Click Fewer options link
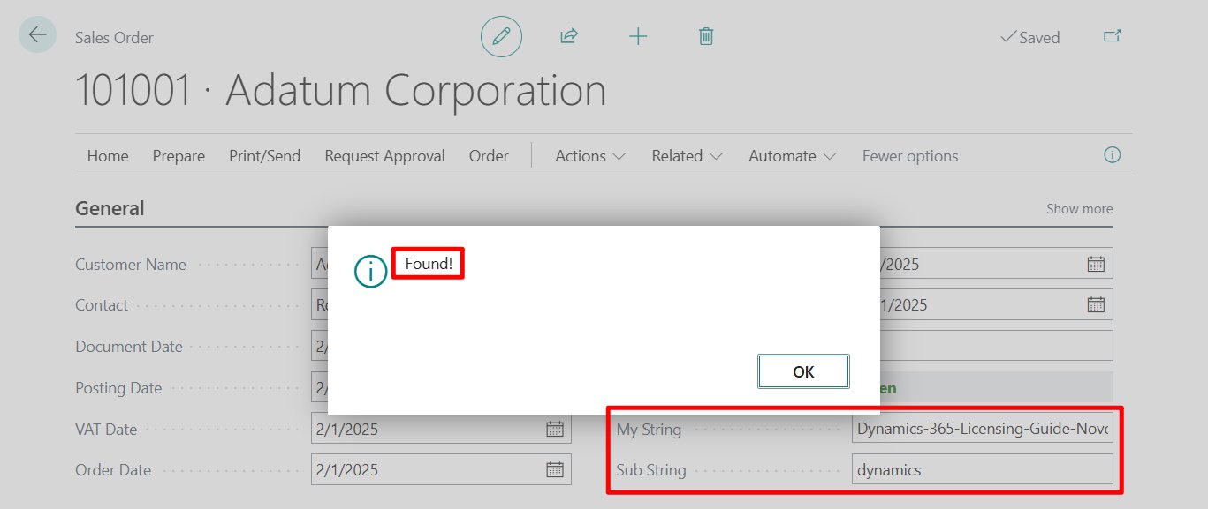This screenshot has height=509, width=1208. click(x=910, y=156)
